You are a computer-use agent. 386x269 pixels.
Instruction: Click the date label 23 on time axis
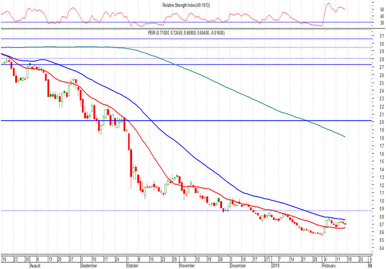(x=16, y=260)
